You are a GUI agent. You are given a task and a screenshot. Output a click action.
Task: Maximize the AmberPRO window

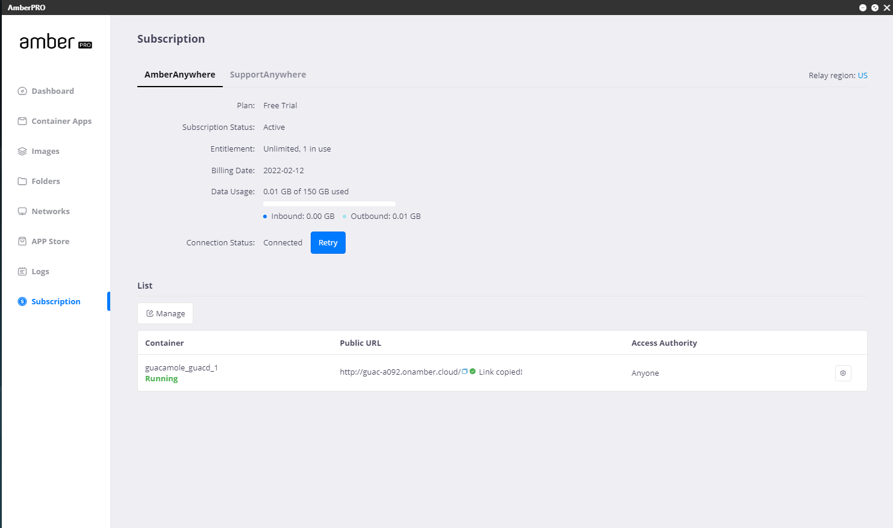[x=875, y=8]
